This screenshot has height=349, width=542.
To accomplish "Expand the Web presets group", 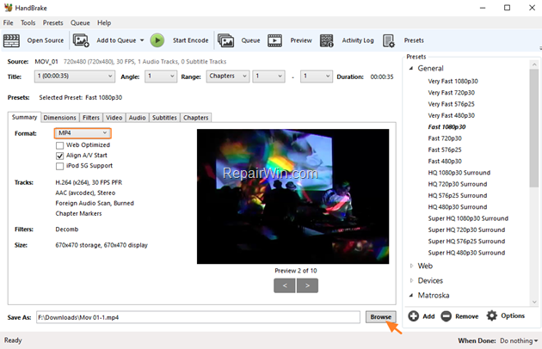I will coord(411,266).
